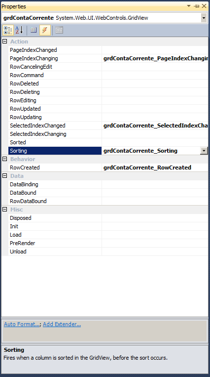Select the Categorized view icon
The width and height of the screenshot is (210, 377).
click(x=8, y=30)
